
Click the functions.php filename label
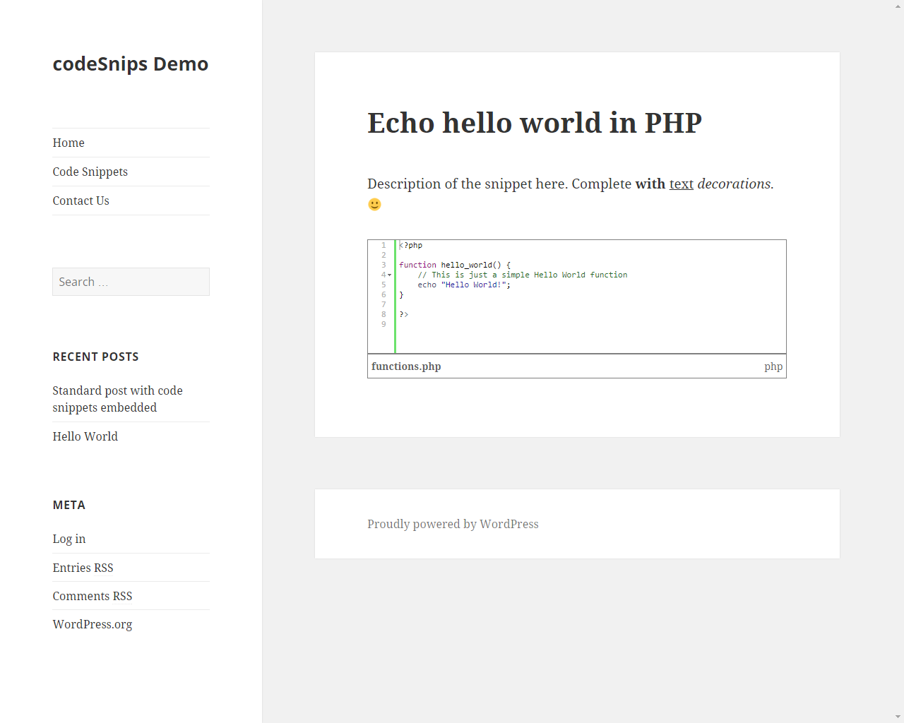click(x=406, y=366)
